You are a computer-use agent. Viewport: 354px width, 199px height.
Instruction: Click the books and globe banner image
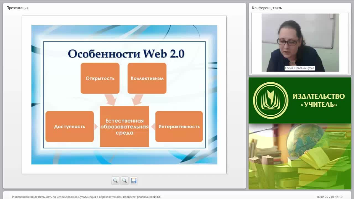(x=300, y=156)
